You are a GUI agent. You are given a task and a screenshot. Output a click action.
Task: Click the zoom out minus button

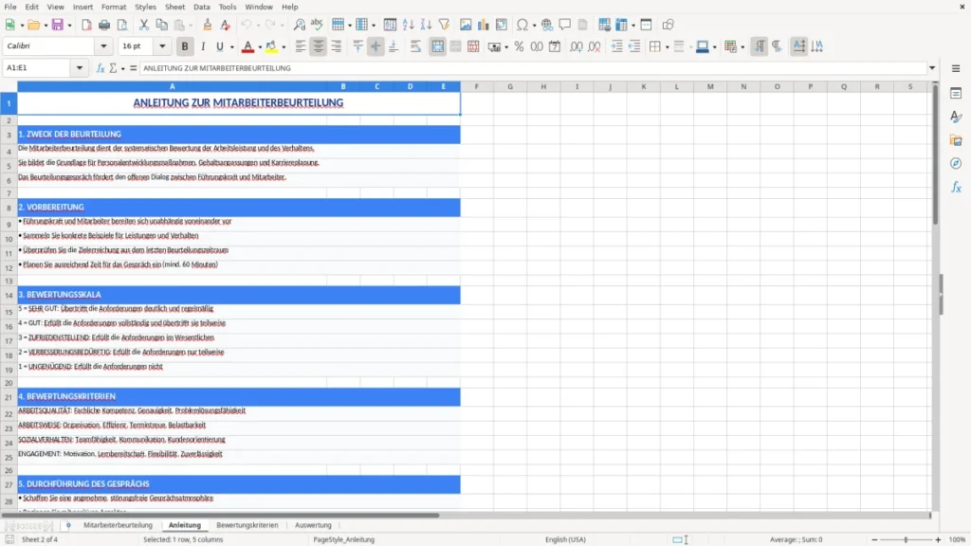tap(874, 539)
